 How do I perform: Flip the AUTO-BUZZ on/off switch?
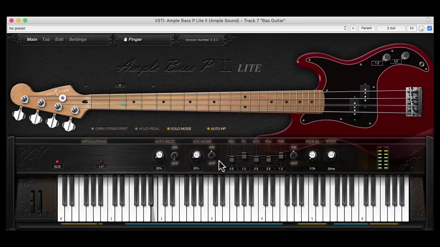(175, 156)
